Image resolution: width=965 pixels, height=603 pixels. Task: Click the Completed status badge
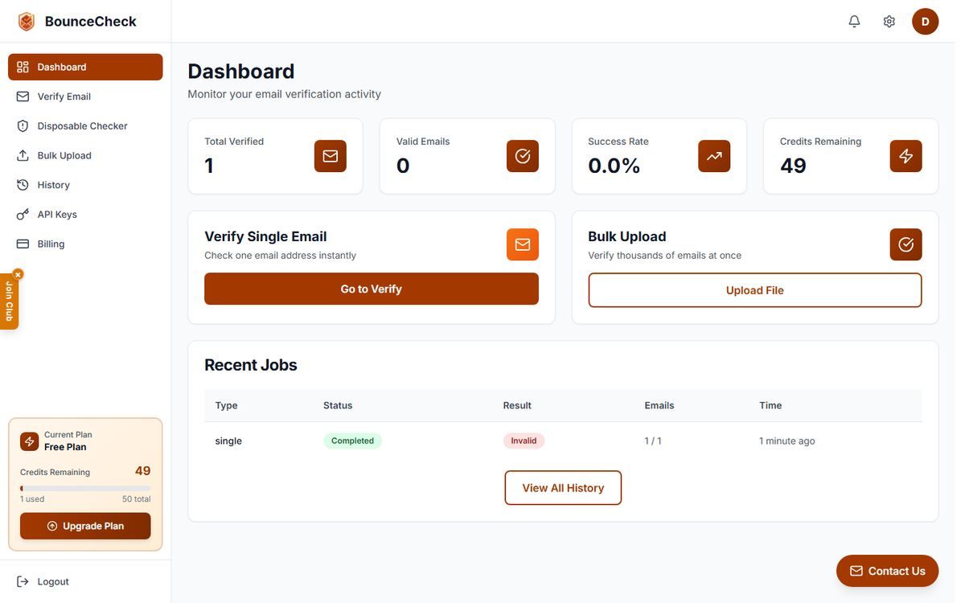click(352, 441)
